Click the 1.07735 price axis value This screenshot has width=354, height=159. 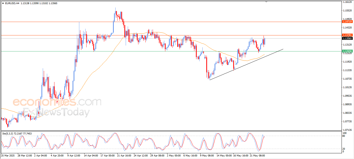click(347, 122)
